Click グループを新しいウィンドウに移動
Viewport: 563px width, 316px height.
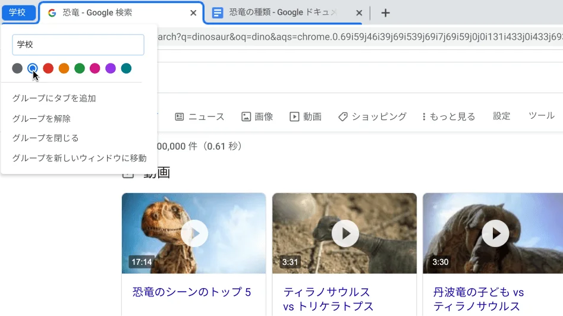point(79,159)
